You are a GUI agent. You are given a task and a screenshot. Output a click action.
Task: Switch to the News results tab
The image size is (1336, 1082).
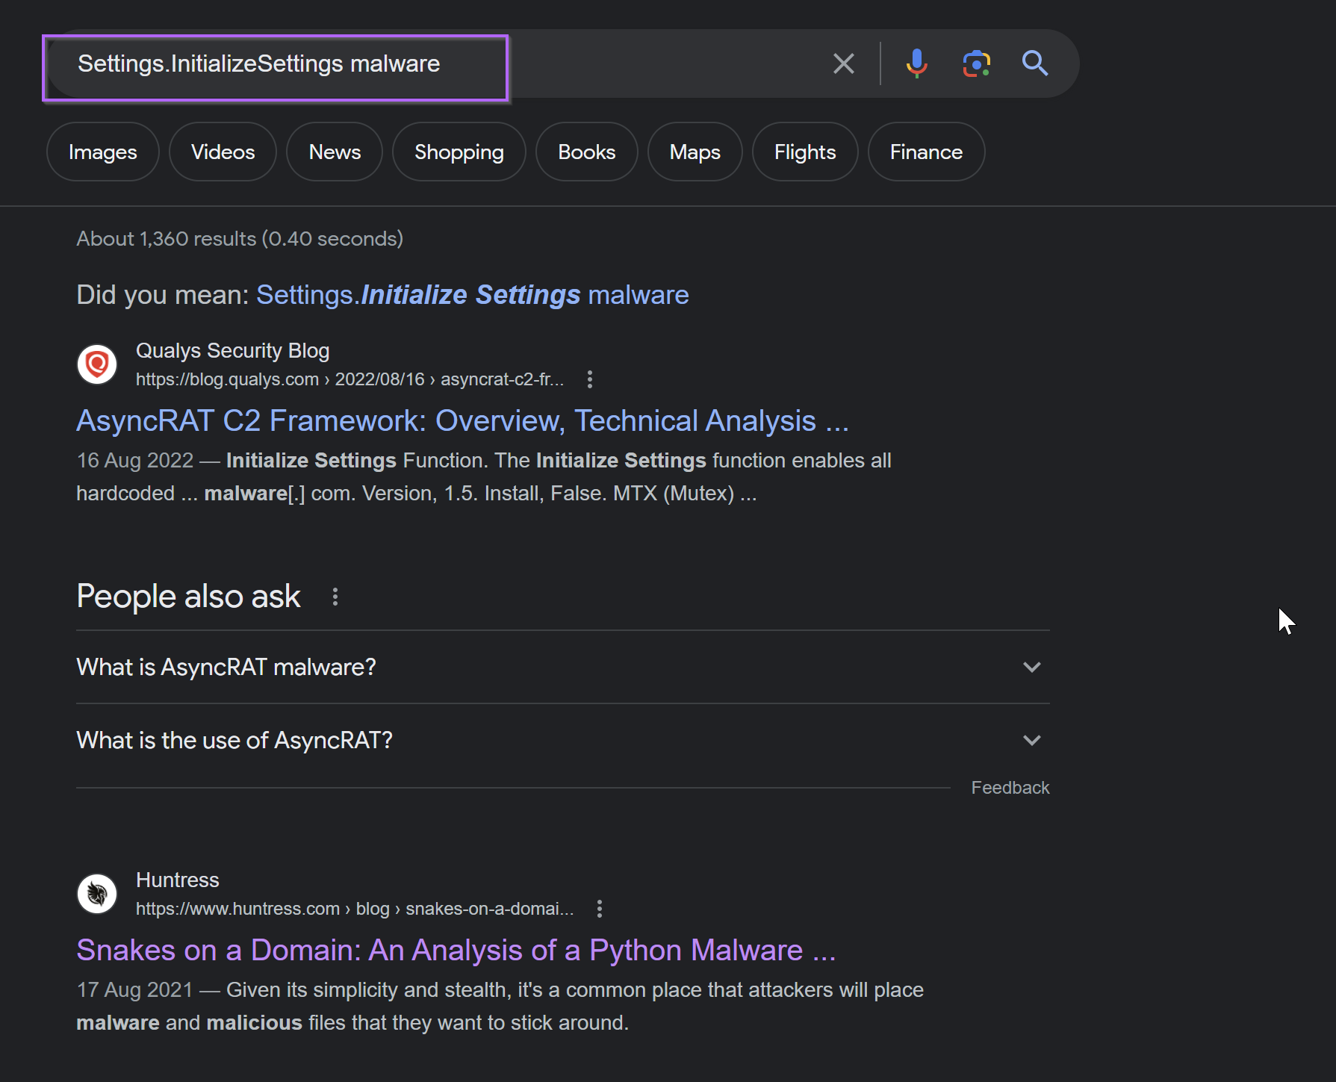334,152
